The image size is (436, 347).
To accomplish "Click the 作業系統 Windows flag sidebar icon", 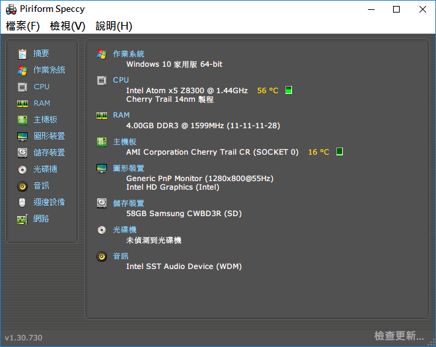I will (x=22, y=71).
